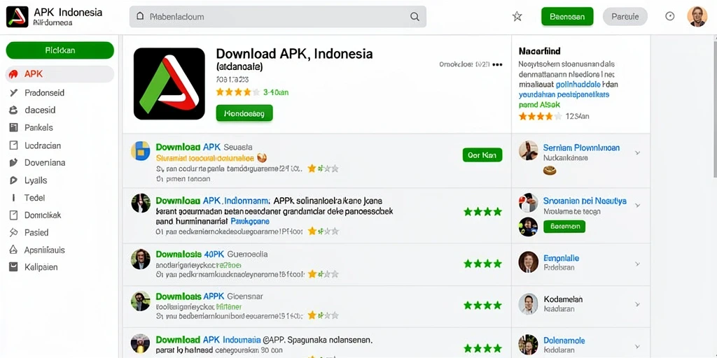Image resolution: width=717 pixels, height=358 pixels.
Task: Open Lyalls in the sidebar
Action: [x=36, y=180]
